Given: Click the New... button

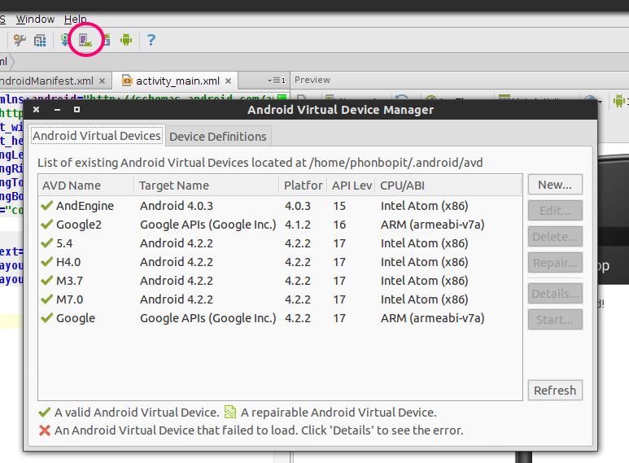Looking at the screenshot, I should pyautogui.click(x=555, y=185).
